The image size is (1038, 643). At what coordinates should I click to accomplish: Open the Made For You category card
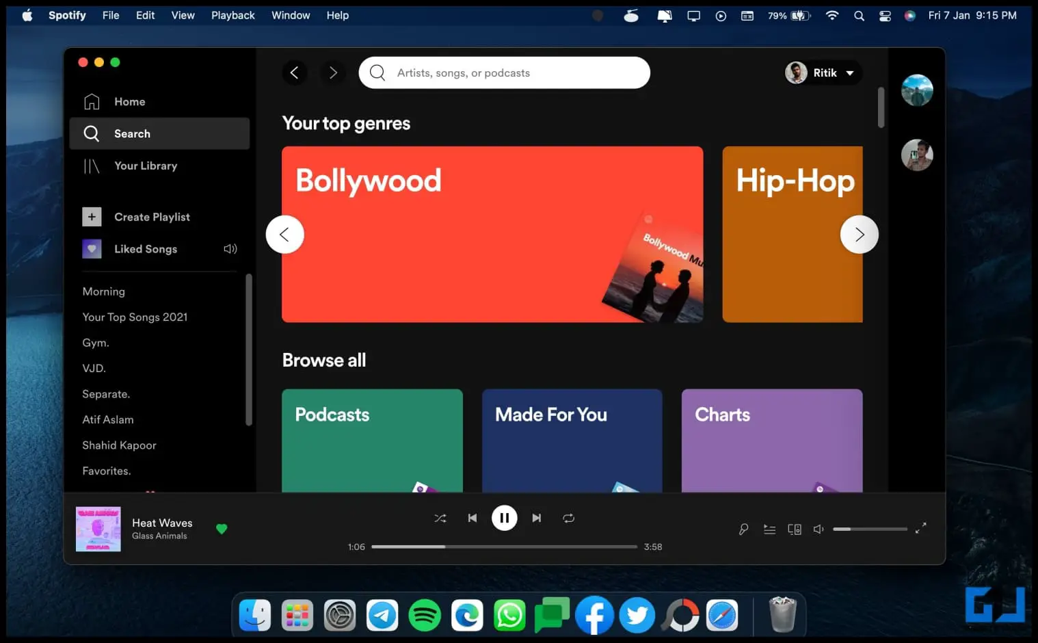(x=572, y=441)
